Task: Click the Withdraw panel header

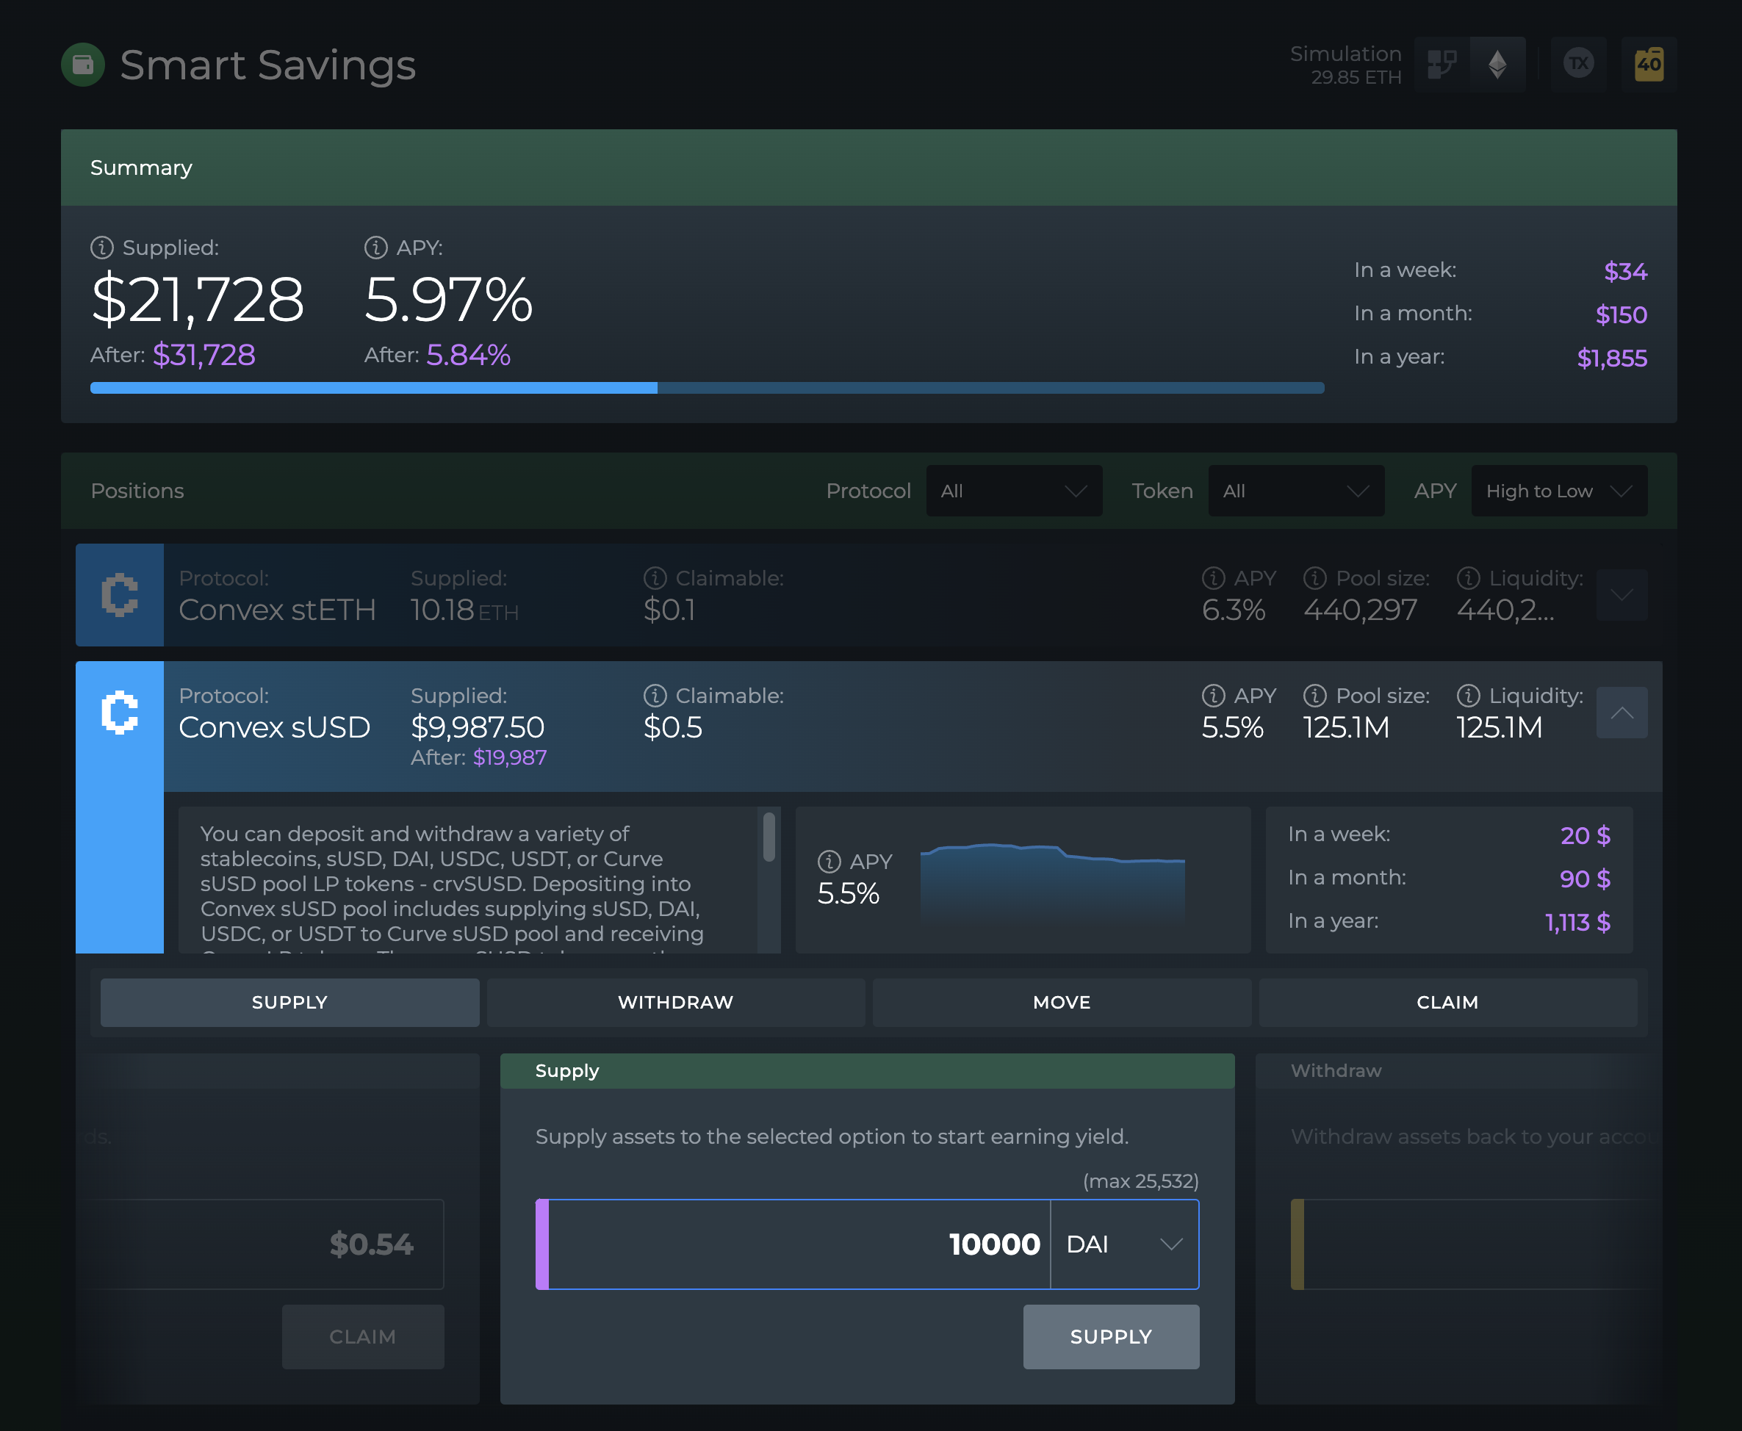Action: coord(1458,1071)
